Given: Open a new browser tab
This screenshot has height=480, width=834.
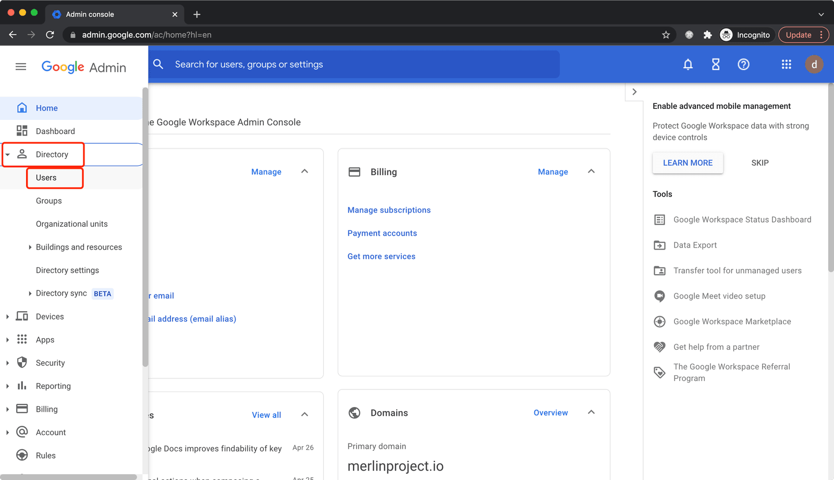Looking at the screenshot, I should pos(197,15).
